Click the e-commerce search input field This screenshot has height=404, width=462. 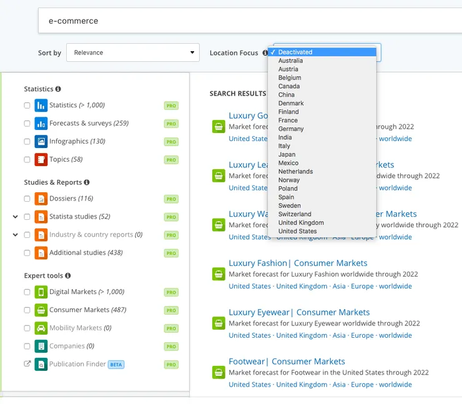pyautogui.click(x=250, y=21)
